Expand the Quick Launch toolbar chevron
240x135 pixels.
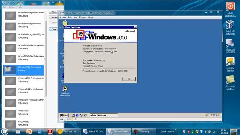175,130
